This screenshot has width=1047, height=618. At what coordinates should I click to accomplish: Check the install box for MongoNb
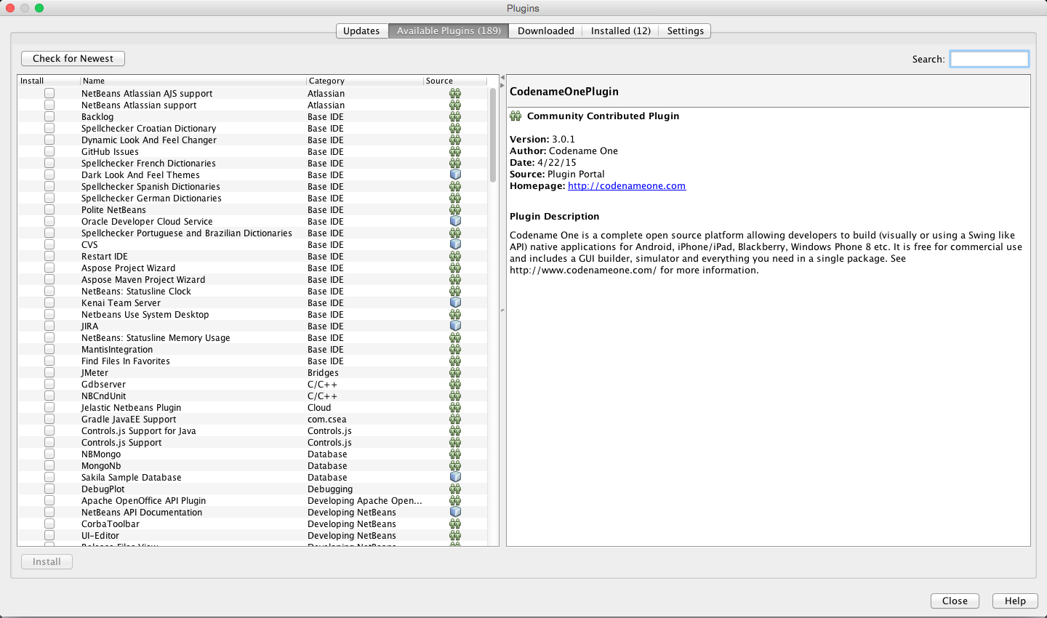click(x=49, y=466)
